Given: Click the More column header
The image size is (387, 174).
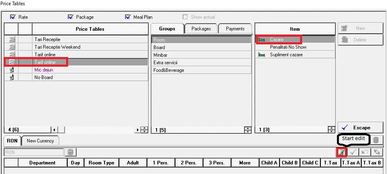Looking at the screenshot, I should [x=245, y=163].
